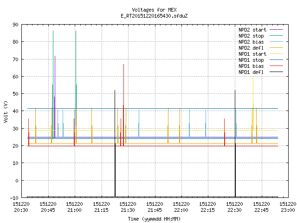Click the y-axis tick value 30
Viewport: 297px width, 223px height.
pos(16,129)
